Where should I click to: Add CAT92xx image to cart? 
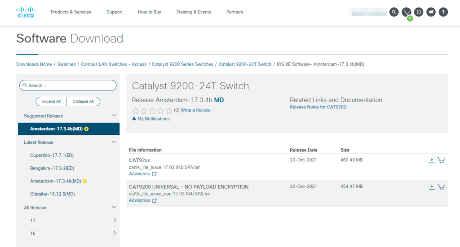coord(441,160)
